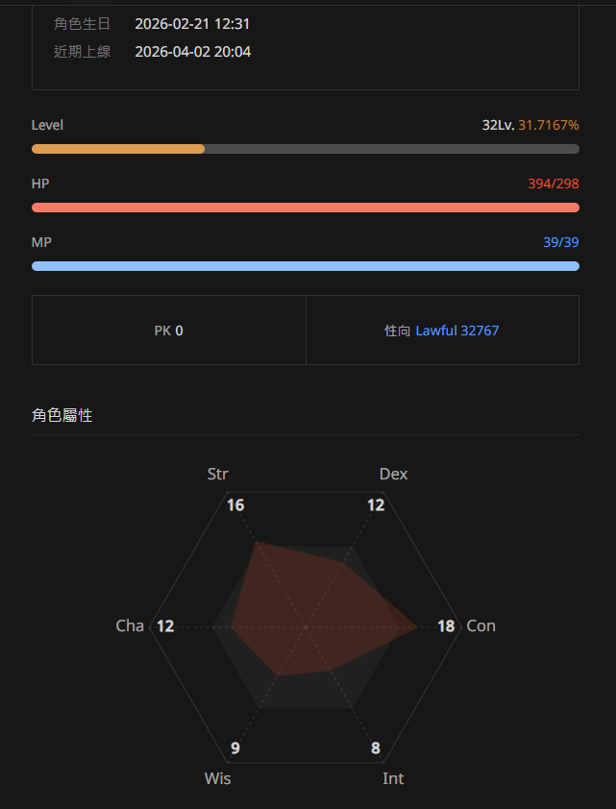Viewport: 616px width, 809px height.
Task: Click the Con label on radar chart
Action: [480, 626]
